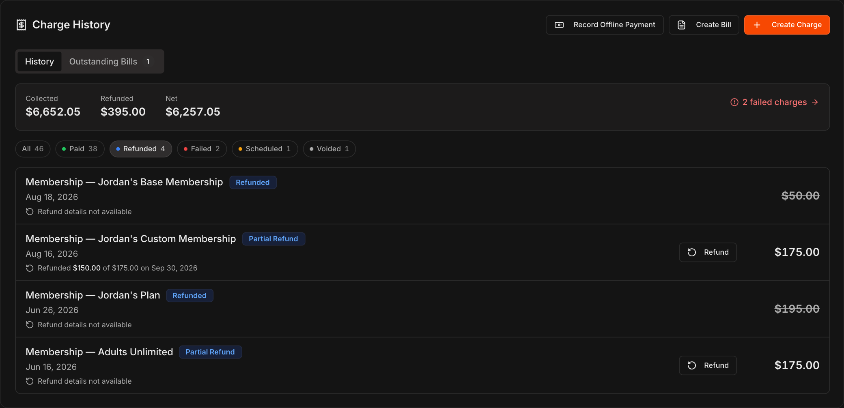This screenshot has width=844, height=408.
Task: Show Scheduled 1 charges
Action: pyautogui.click(x=265, y=149)
